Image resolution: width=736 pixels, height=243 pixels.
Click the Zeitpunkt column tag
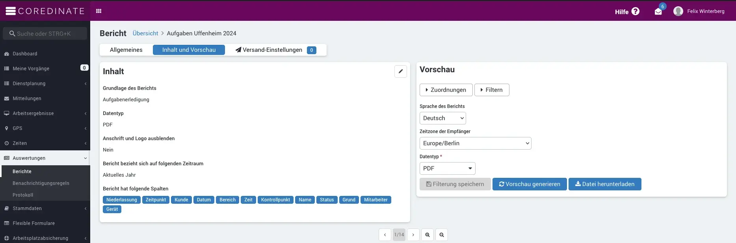click(x=156, y=200)
